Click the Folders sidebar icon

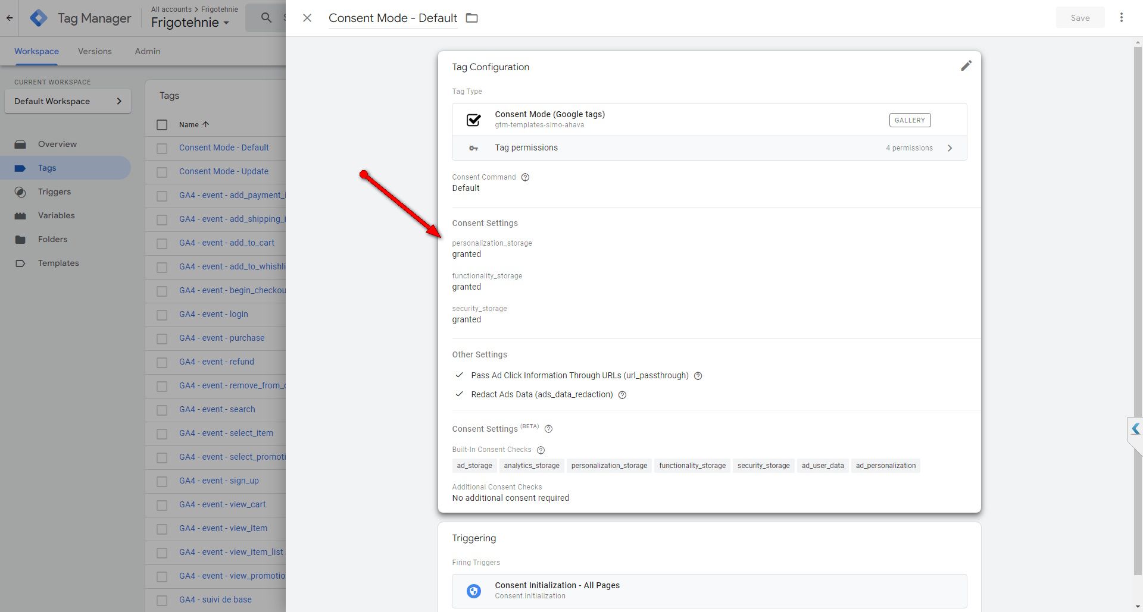[x=20, y=240]
